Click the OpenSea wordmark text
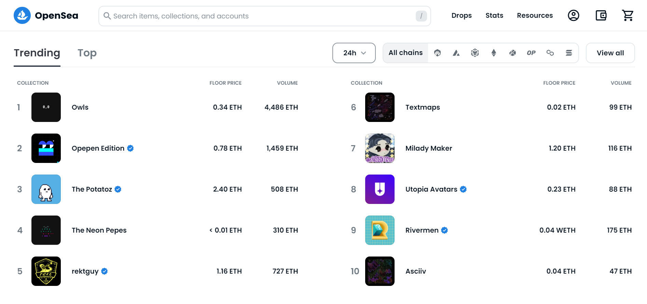Image resolution: width=647 pixels, height=304 pixels. (56, 16)
